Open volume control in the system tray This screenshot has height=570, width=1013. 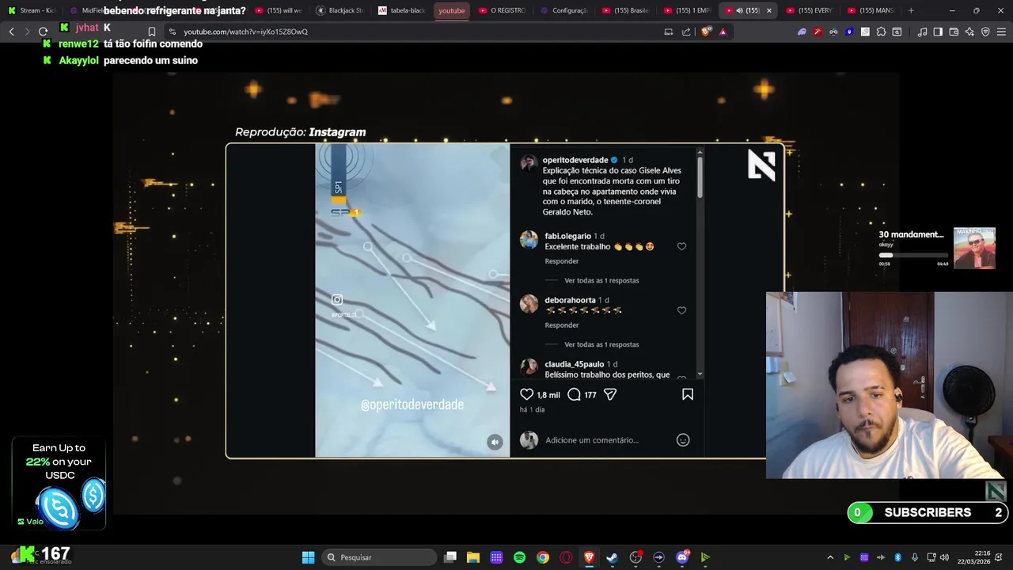coord(944,557)
